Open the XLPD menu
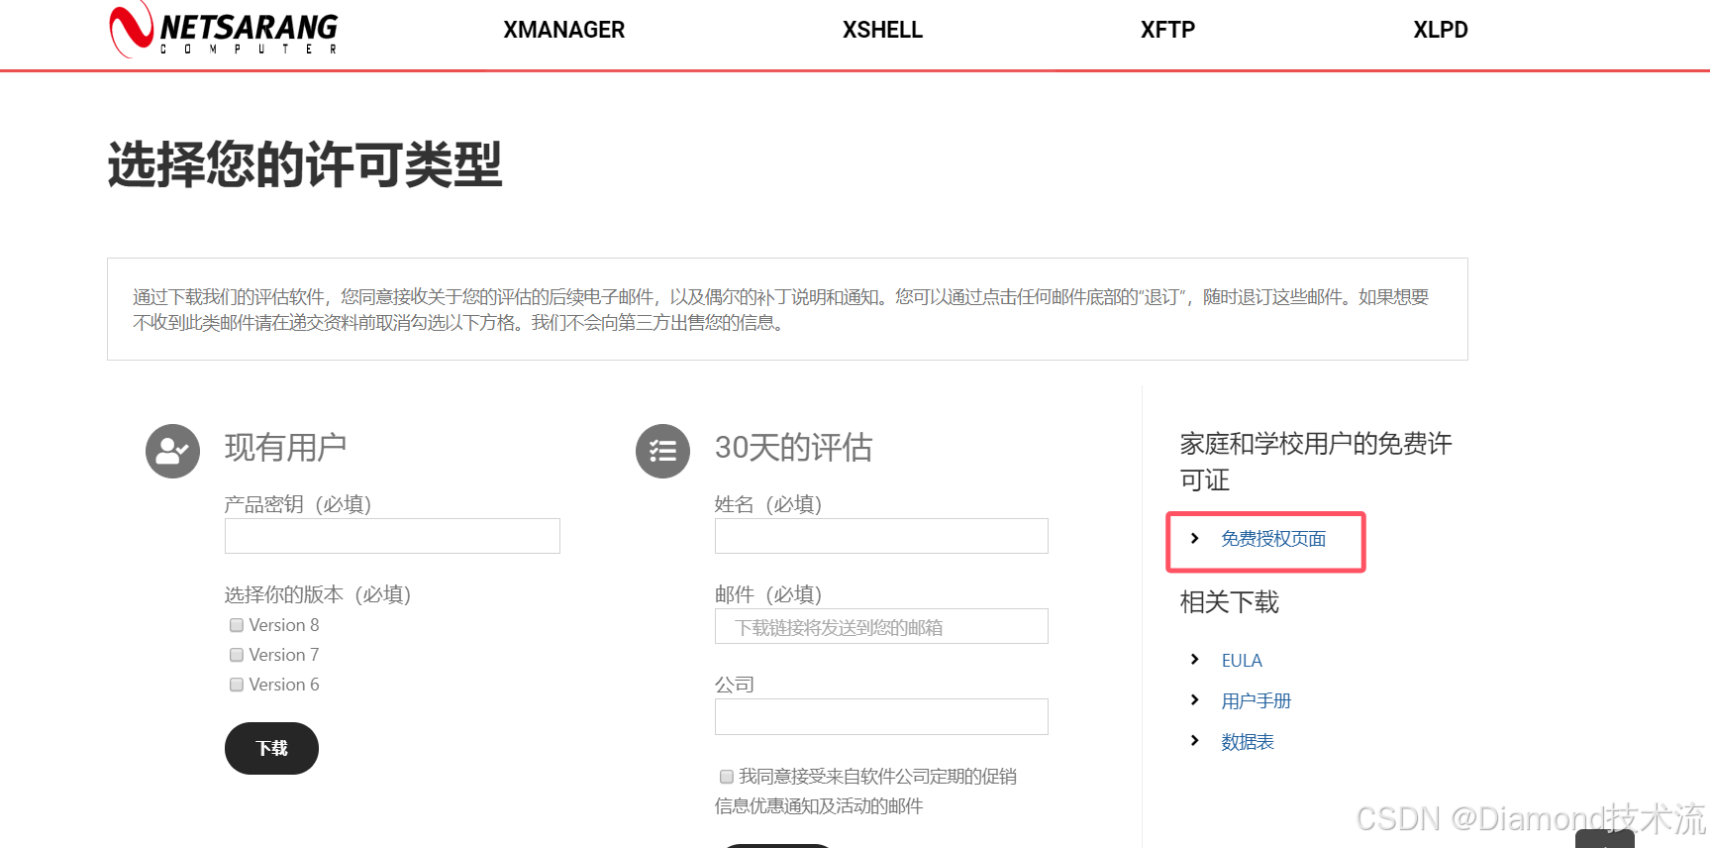 [1440, 30]
